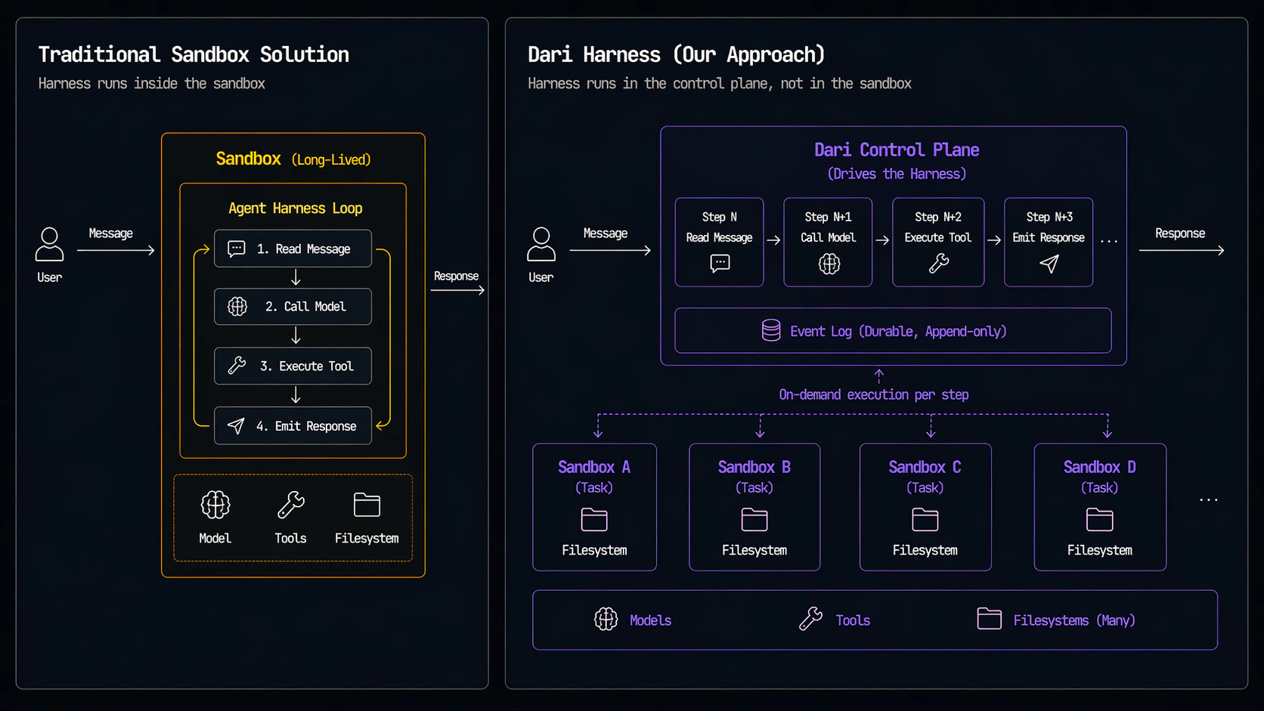The width and height of the screenshot is (1264, 711).
Task: Switch to the Traditional Sandbox Solution panel
Action: 194,54
